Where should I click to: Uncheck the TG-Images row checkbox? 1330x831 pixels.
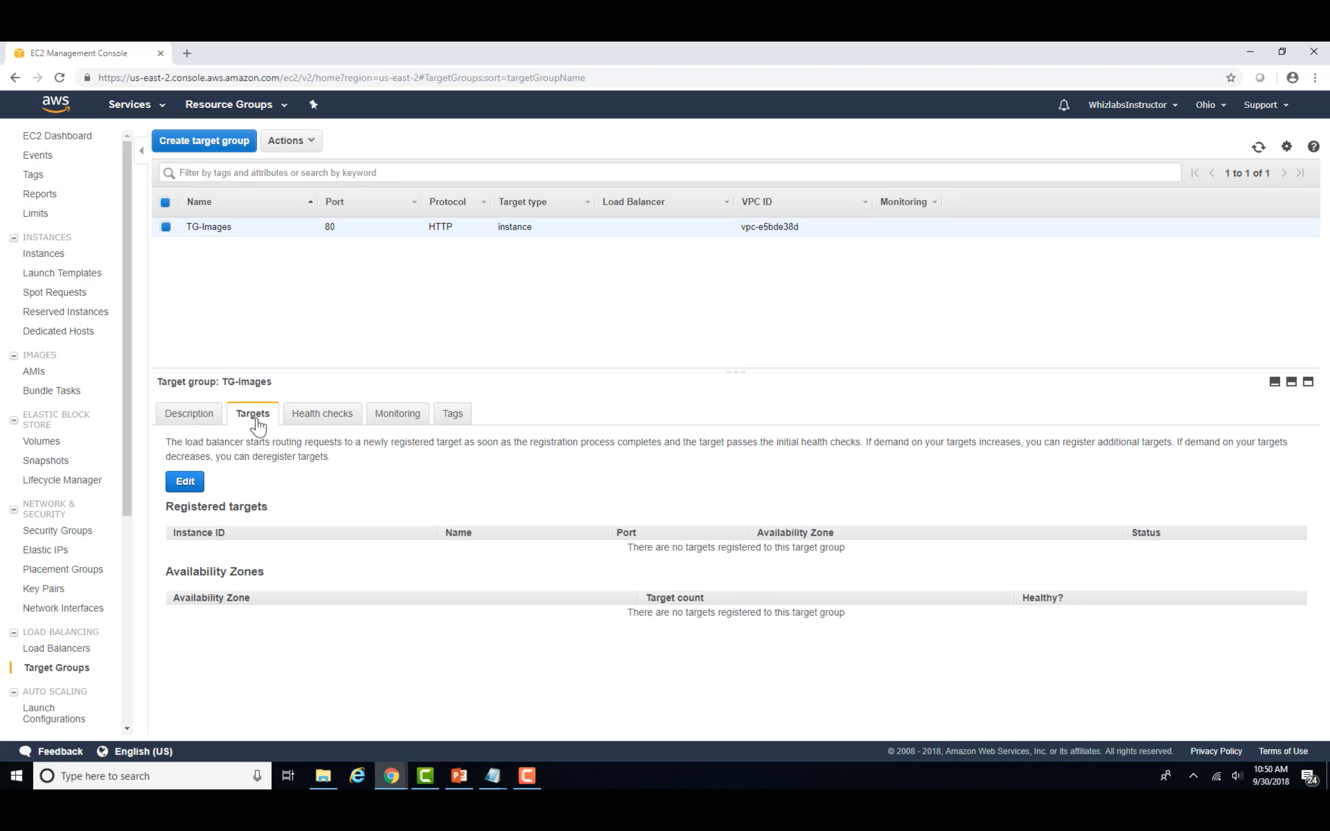coord(166,227)
